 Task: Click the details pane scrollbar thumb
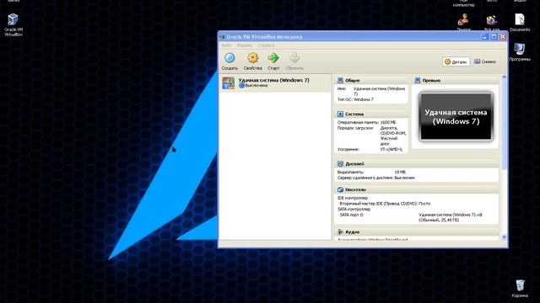pos(504,125)
